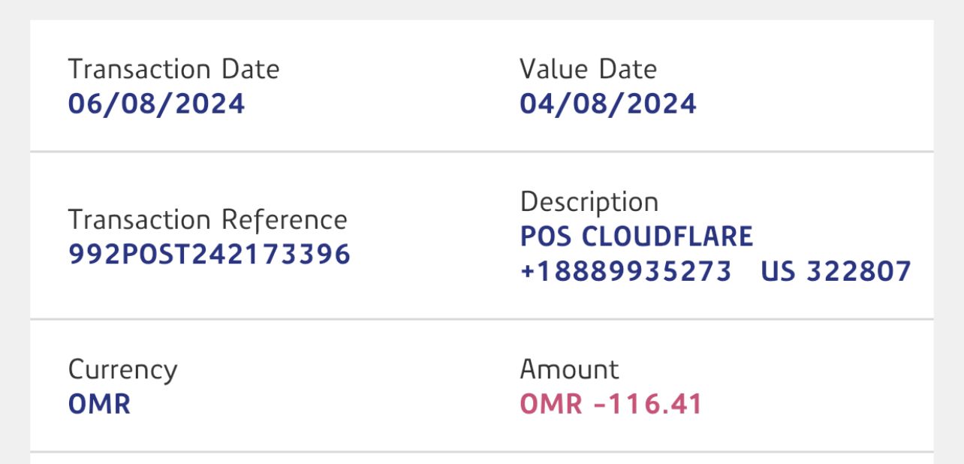Select the US 322807 code
964x464 pixels.
click(x=836, y=271)
